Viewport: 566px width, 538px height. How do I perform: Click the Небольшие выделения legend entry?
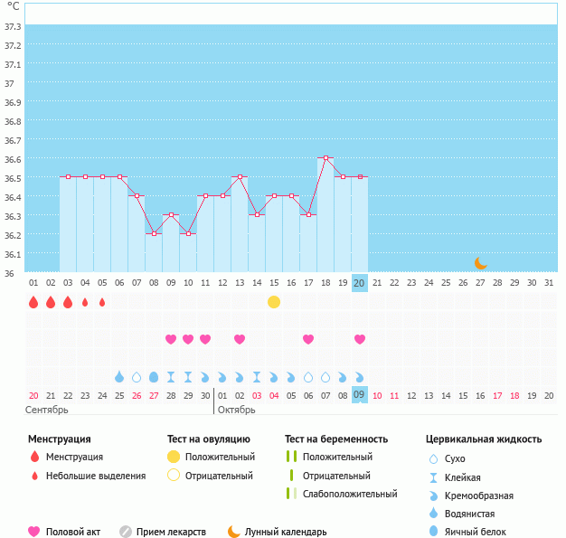pyautogui.click(x=95, y=476)
